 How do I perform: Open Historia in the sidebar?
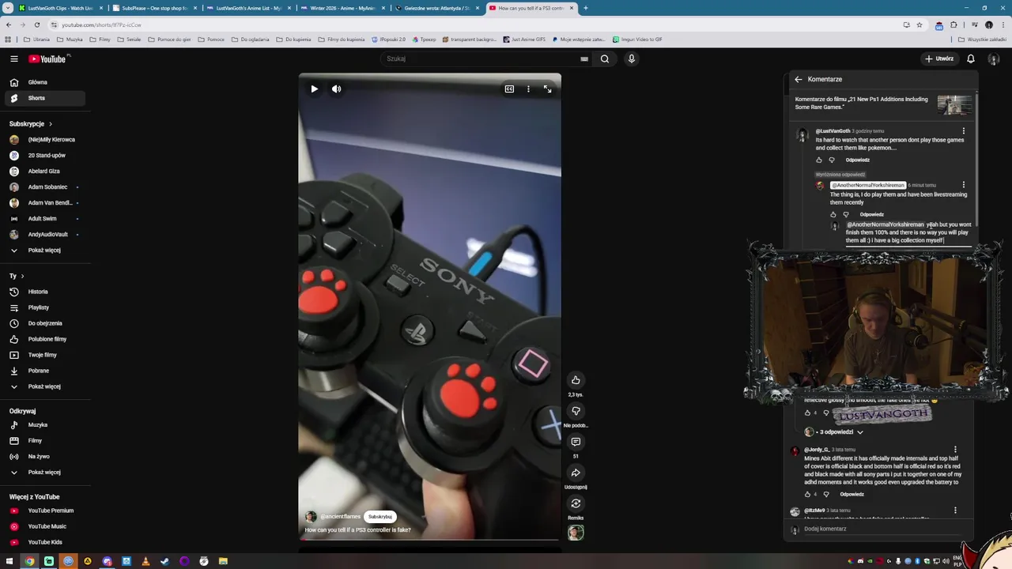coord(45,292)
